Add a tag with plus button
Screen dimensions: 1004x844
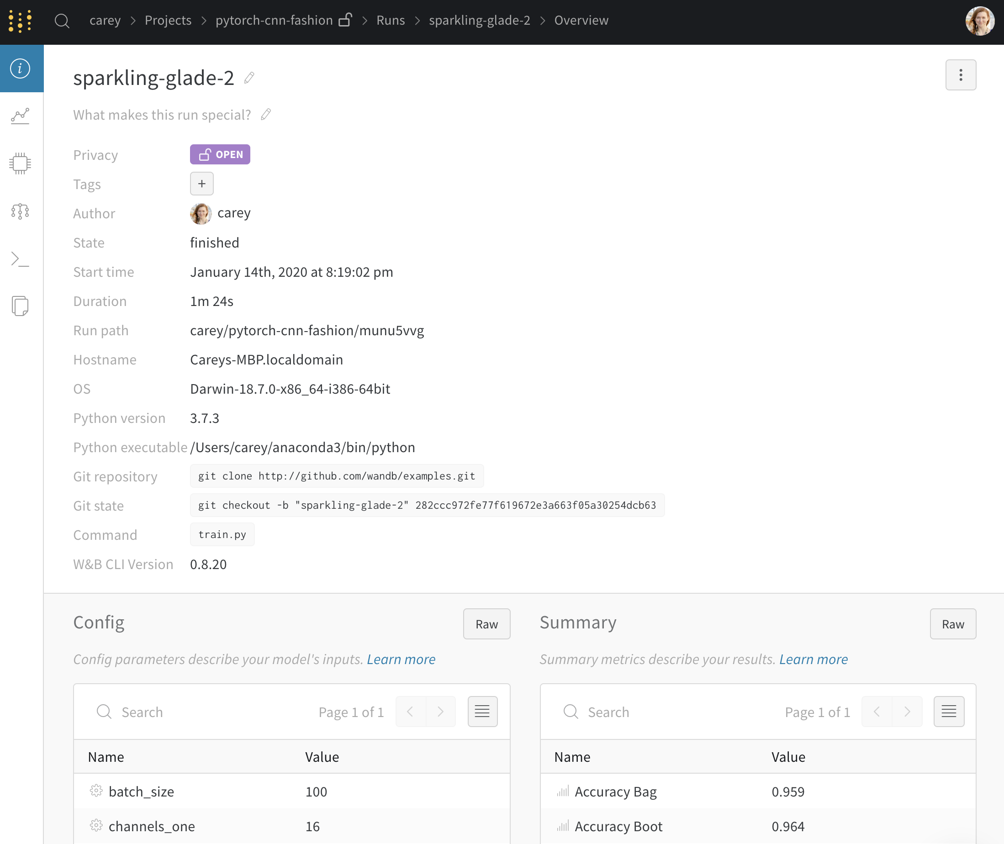point(201,184)
